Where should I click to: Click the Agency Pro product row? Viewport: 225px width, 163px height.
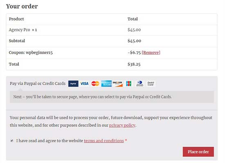coord(112,30)
